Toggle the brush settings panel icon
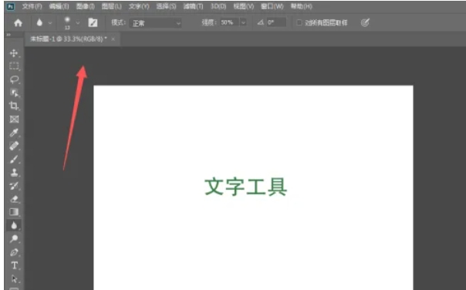This screenshot has width=466, height=290. [x=93, y=23]
